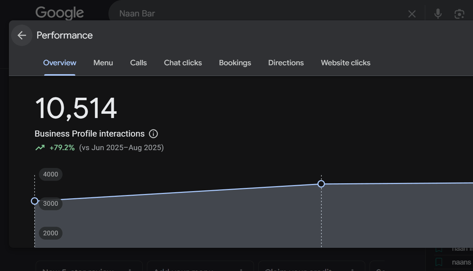Image resolution: width=473 pixels, height=271 pixels.
Task: Click the 10,514 interactions total
Action: (76, 108)
